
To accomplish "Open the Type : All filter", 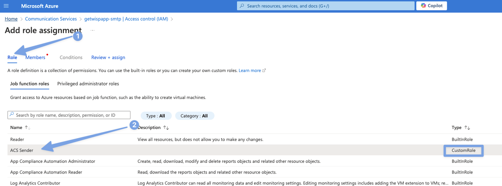I will 155,116.
